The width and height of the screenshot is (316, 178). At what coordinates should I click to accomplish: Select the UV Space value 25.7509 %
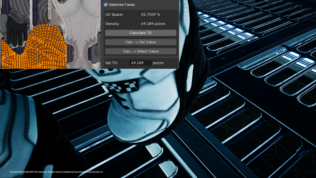click(x=151, y=14)
